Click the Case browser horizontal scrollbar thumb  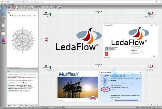coord(15,68)
